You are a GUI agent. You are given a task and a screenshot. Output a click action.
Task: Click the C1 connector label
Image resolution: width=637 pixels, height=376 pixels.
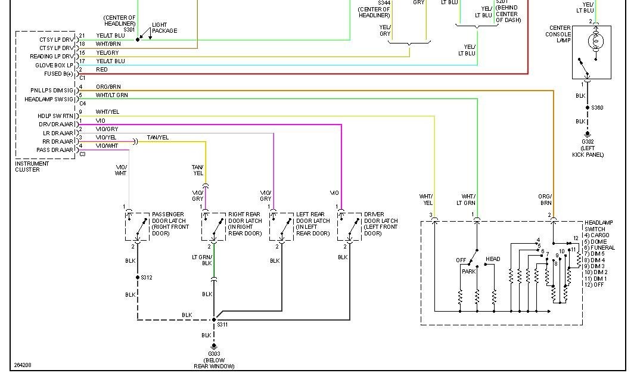coord(82,78)
